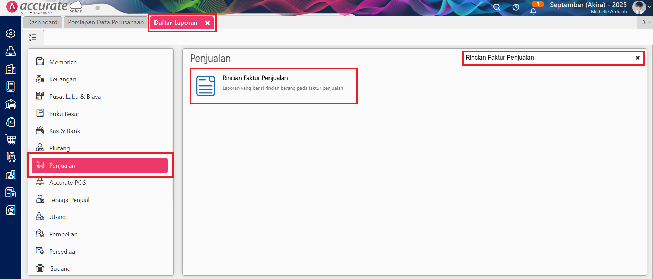Click the notification bell icon
Viewport: 653px width, 279px height.
pyautogui.click(x=533, y=11)
